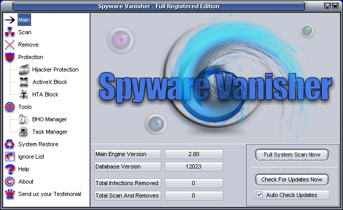Click the Total Infections Removed count
Viewport: 343px width, 210px height.
(194, 183)
